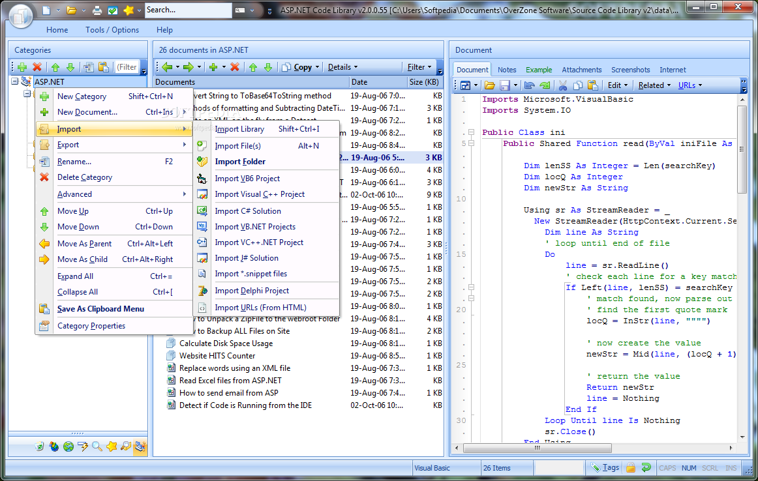Screen dimensions: 758x481
Task: Click the cut scissors icon in document toolbar
Action: click(x=563, y=85)
